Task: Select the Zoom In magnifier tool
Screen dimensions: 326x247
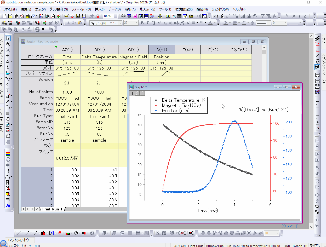Action: pyautogui.click(x=8, y=44)
